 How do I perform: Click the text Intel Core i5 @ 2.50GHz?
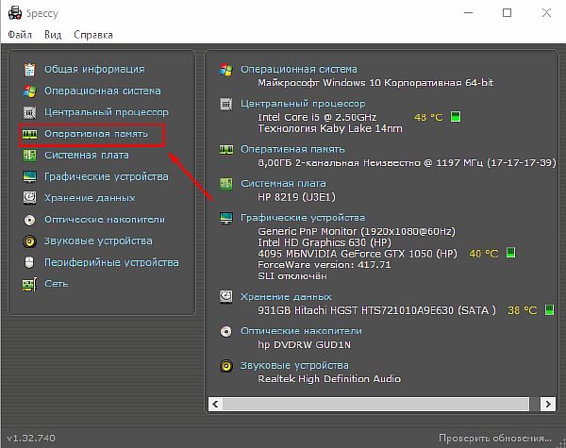coord(317,117)
